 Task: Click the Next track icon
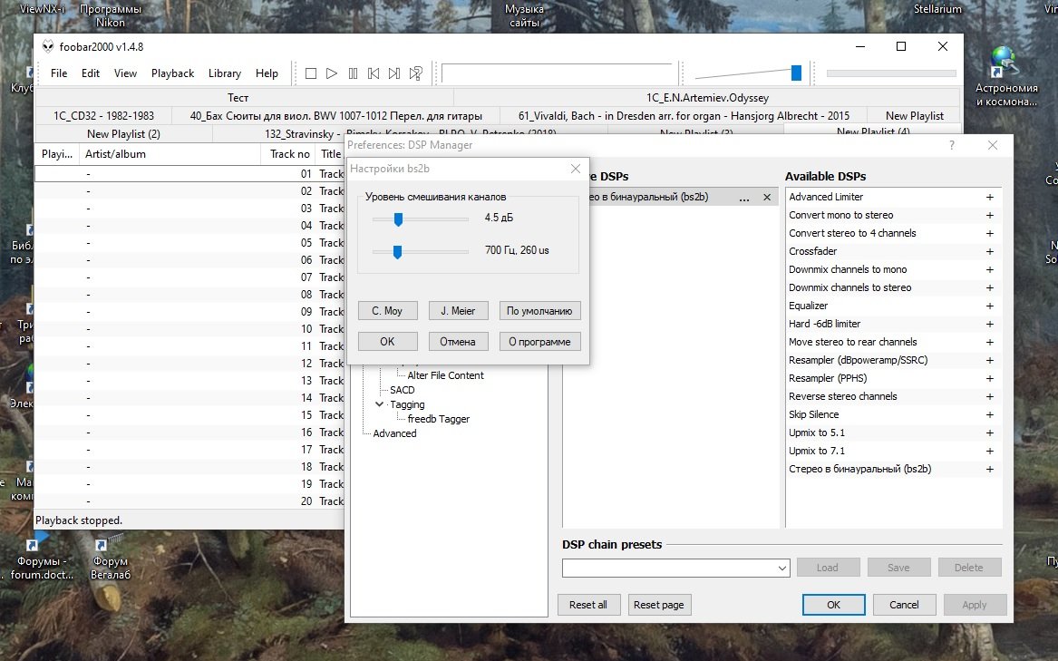pyautogui.click(x=394, y=73)
